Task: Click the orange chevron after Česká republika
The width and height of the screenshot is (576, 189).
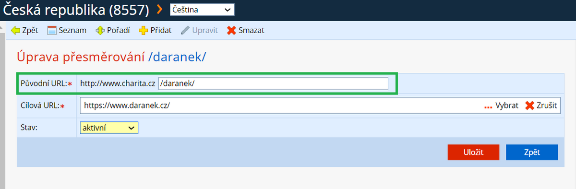Action: coord(160,9)
